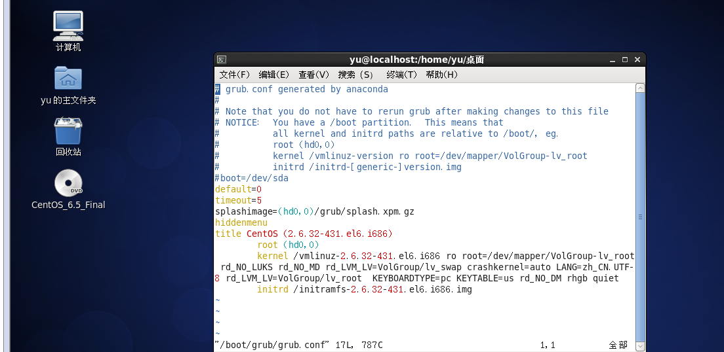Click 'KEYBOARDTYPE=pc' in kernel parameters

412,278
